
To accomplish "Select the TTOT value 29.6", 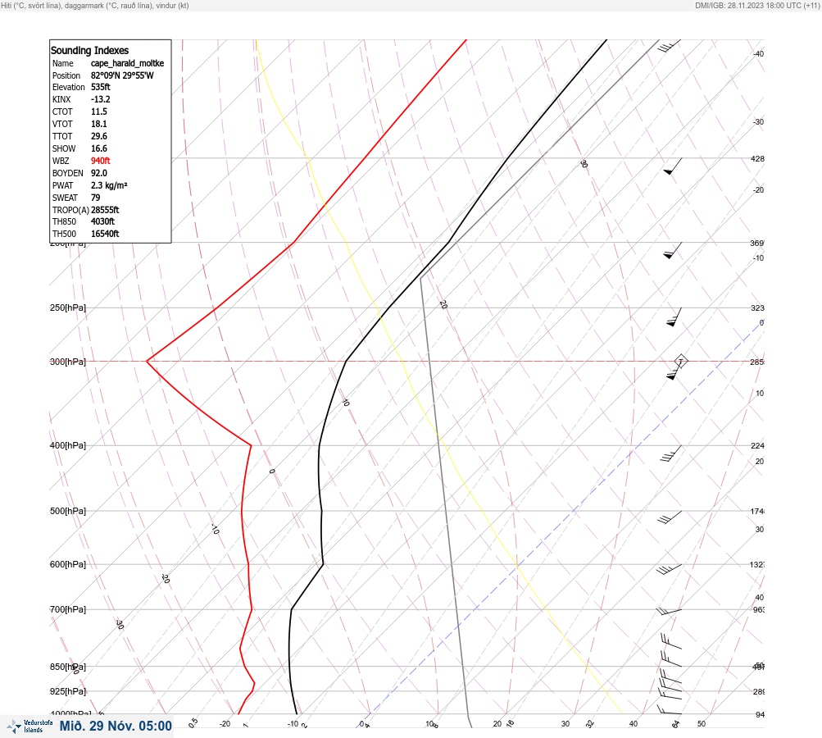I will point(99,136).
